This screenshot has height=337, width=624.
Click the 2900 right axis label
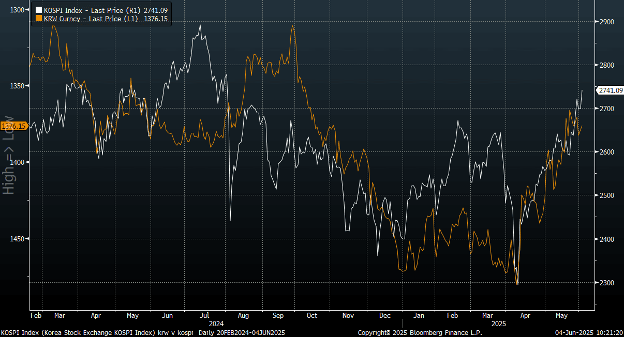(607, 22)
